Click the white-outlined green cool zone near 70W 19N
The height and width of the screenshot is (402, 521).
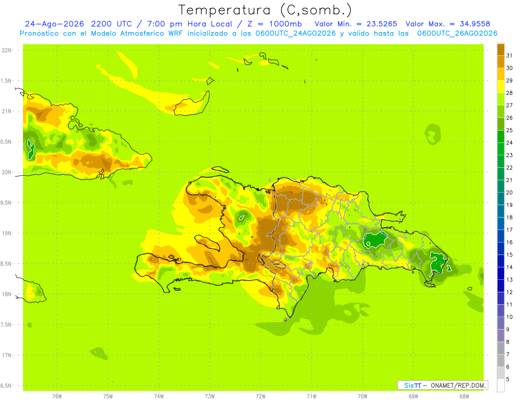[x=375, y=239]
